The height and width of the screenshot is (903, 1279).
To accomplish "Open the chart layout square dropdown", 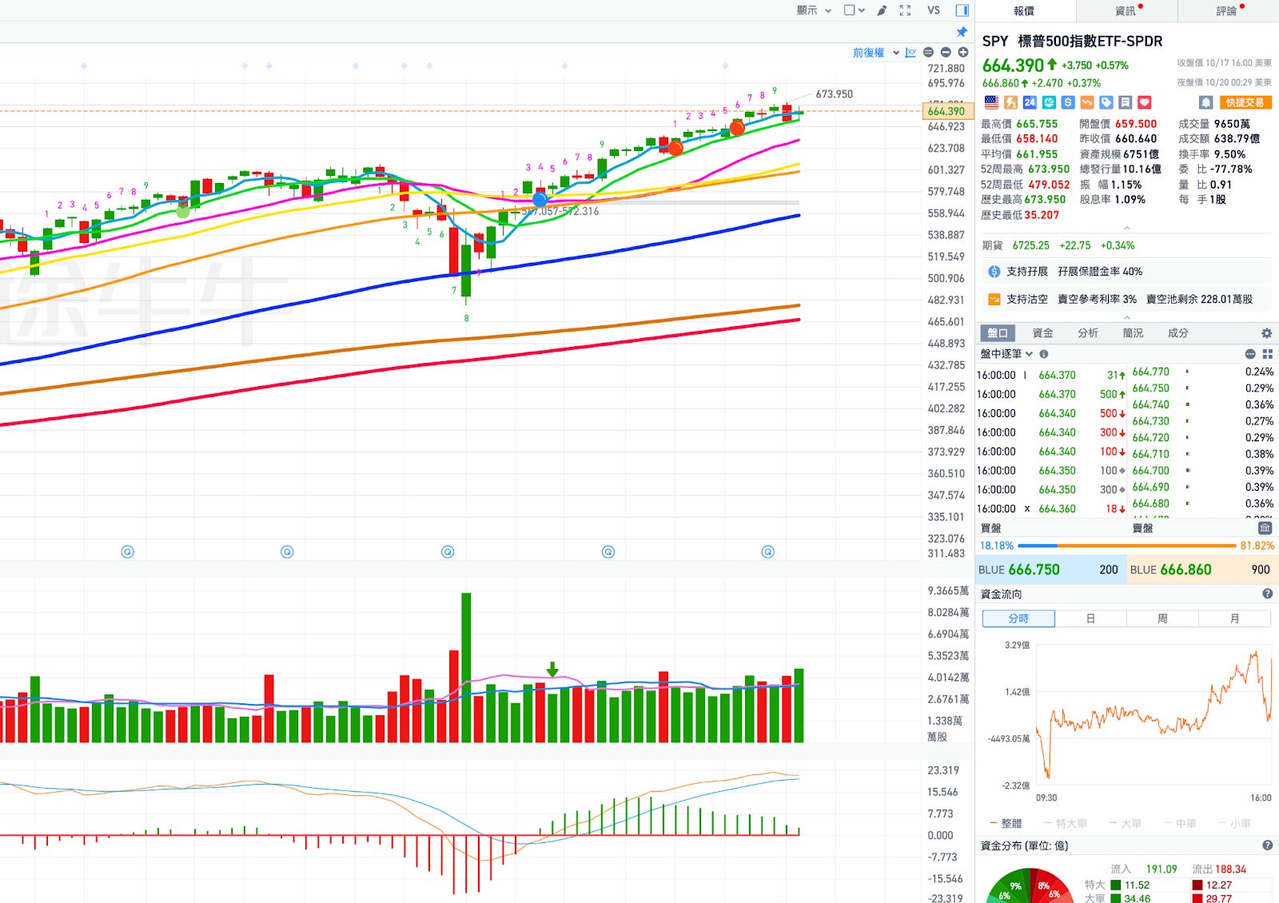I will tap(855, 10).
